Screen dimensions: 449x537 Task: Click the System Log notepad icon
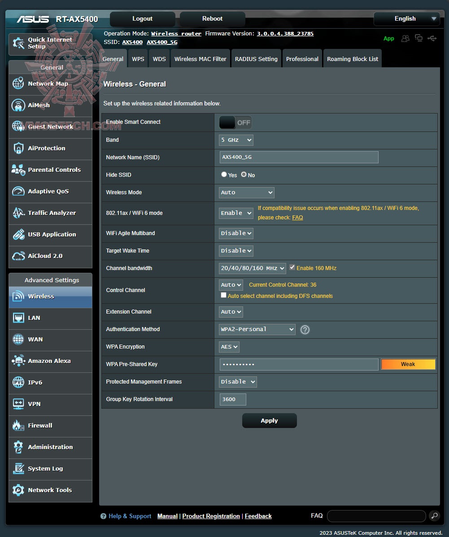coord(18,468)
